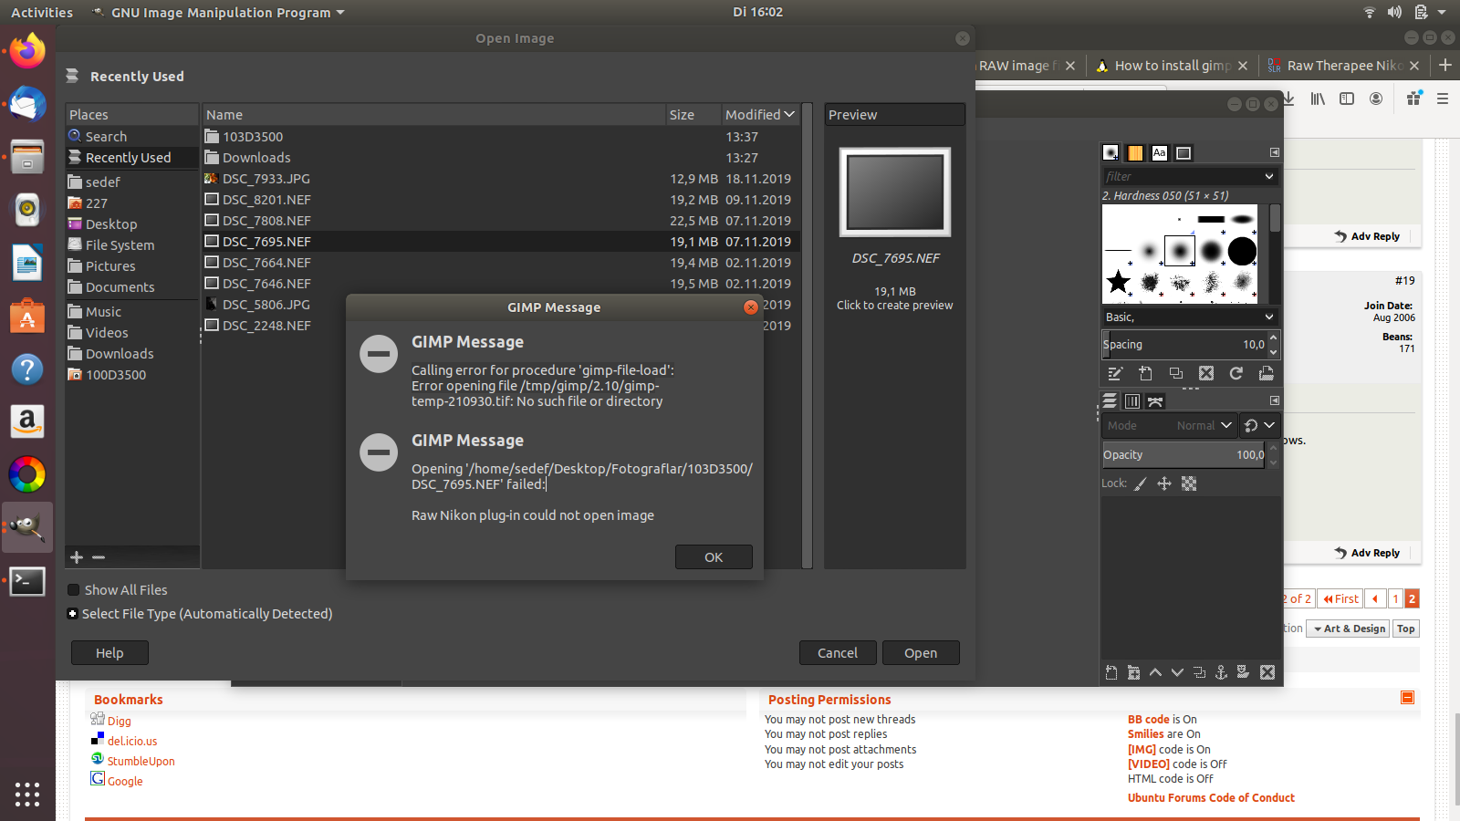Click Ubuntu Forums Code of Conduct link
This screenshot has width=1460, height=821.
pyautogui.click(x=1211, y=798)
